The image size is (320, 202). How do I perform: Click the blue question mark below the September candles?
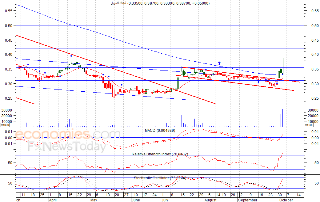pyautogui.click(x=258, y=82)
